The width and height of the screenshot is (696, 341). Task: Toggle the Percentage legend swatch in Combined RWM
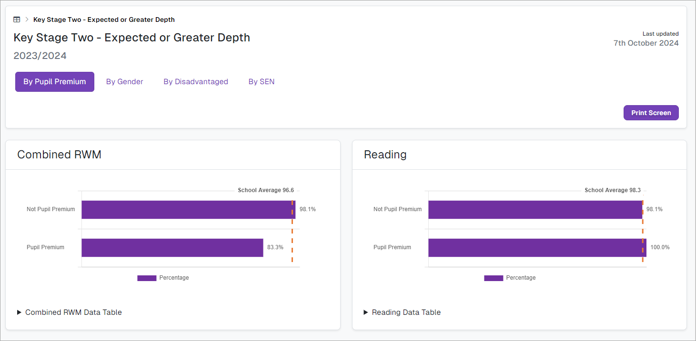[x=147, y=278]
